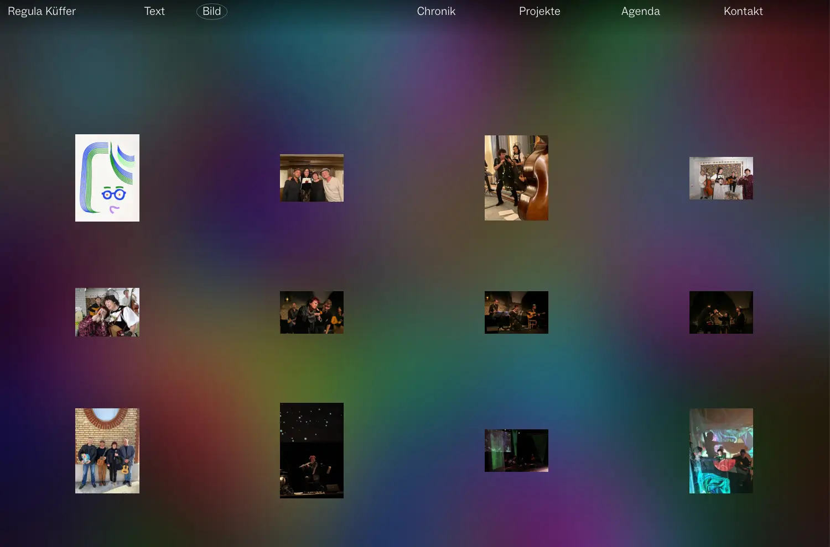Open the colorful turquoise light projection photo
The height and width of the screenshot is (547, 830).
(x=721, y=451)
